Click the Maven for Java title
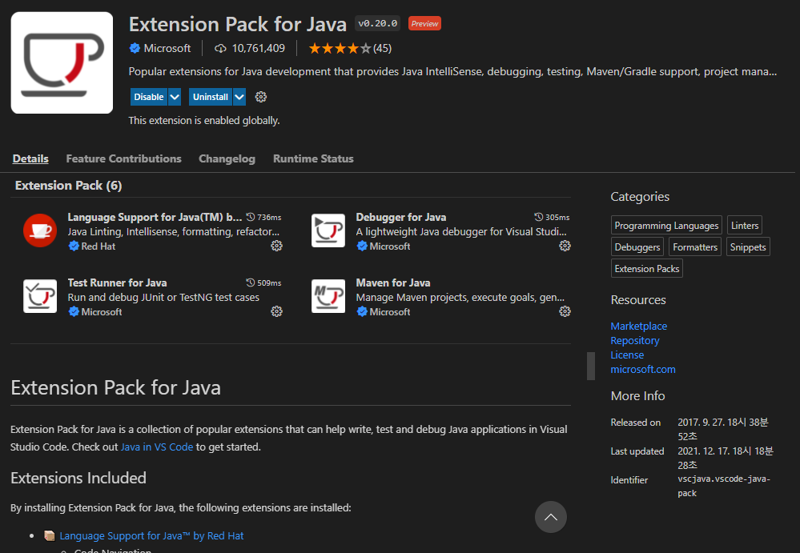The width and height of the screenshot is (800, 553). tap(393, 283)
